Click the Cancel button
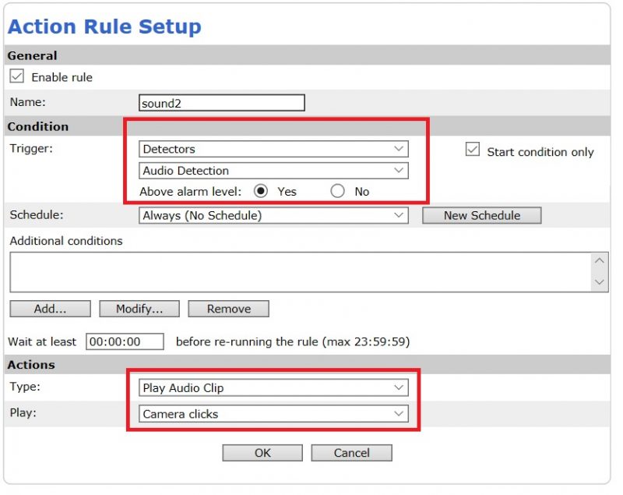Viewport: 623px width, 495px height. (x=352, y=453)
